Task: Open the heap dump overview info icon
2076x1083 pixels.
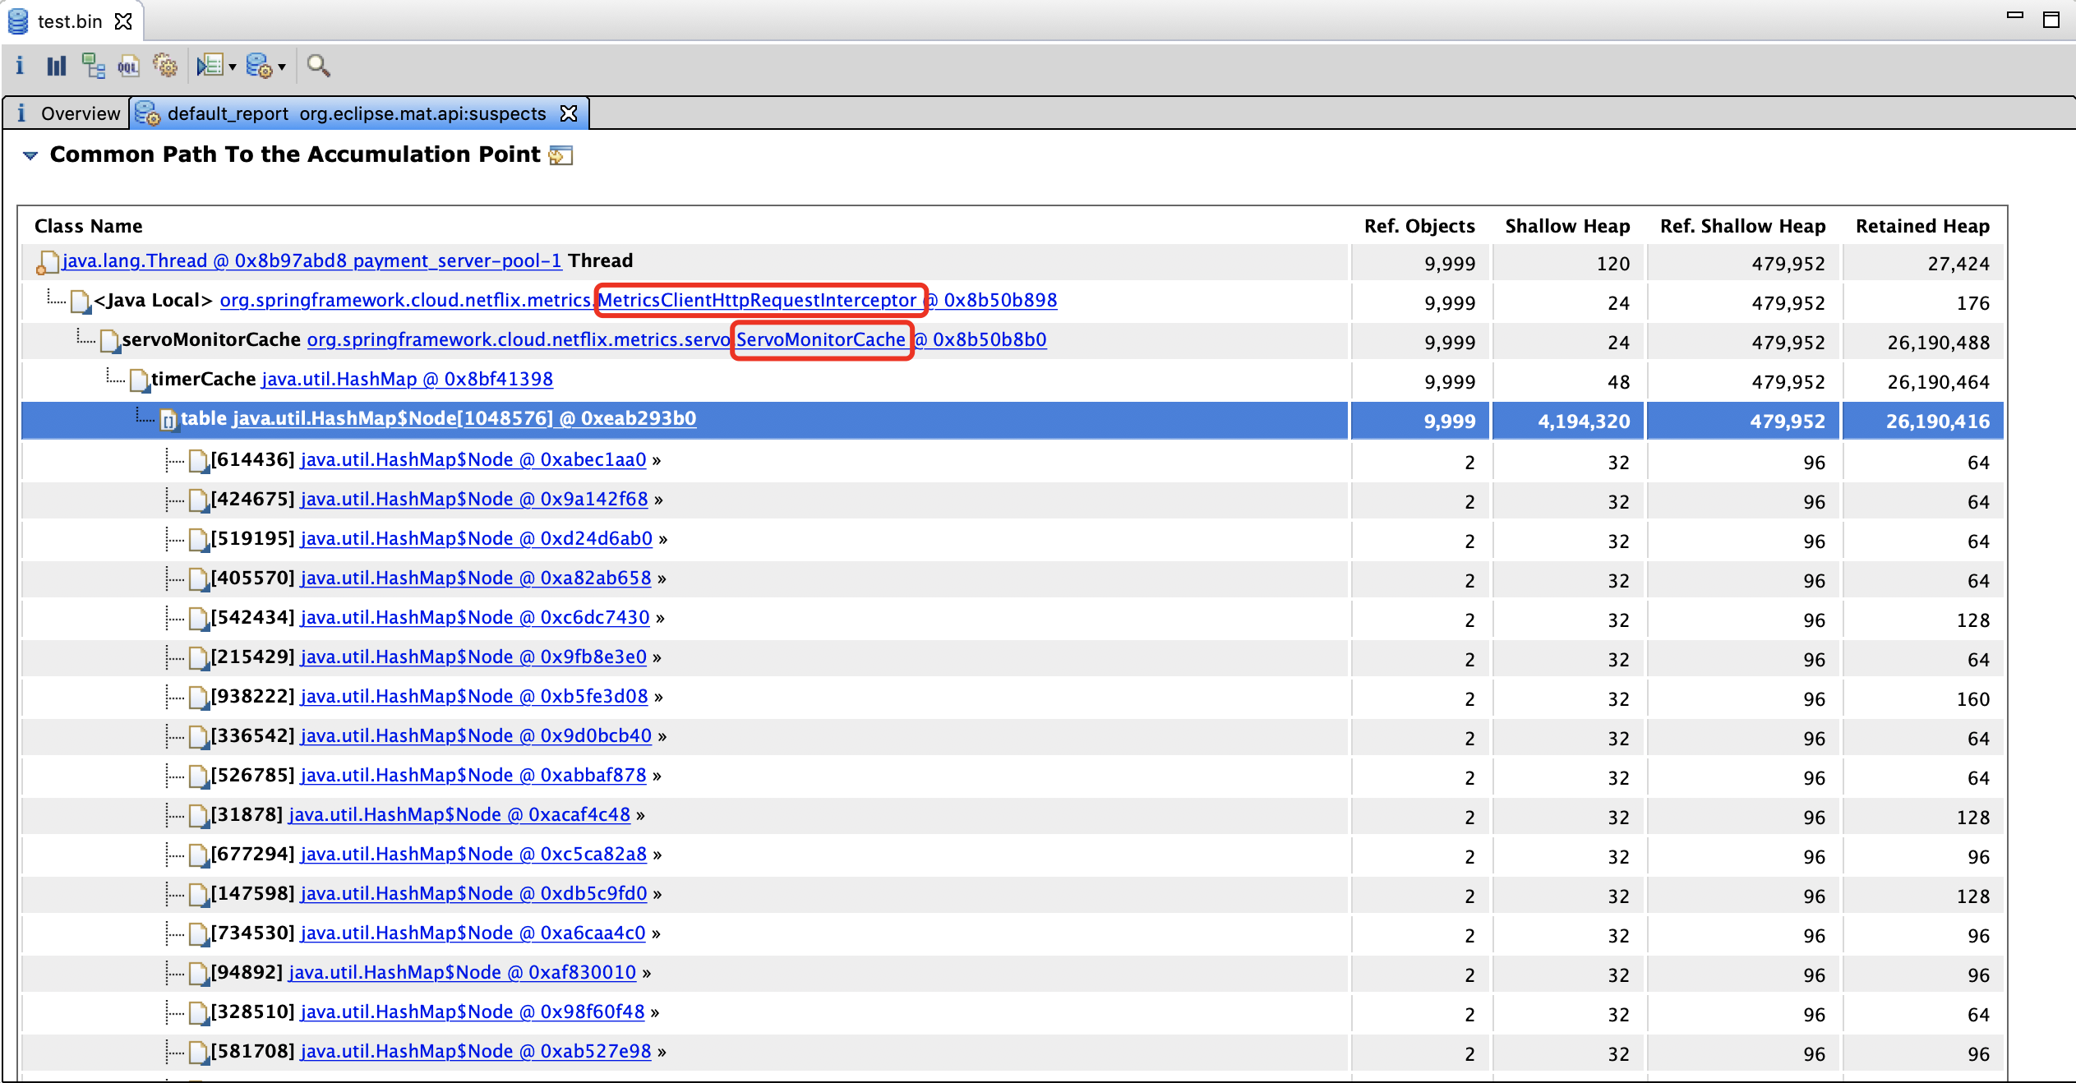Action: click(20, 66)
